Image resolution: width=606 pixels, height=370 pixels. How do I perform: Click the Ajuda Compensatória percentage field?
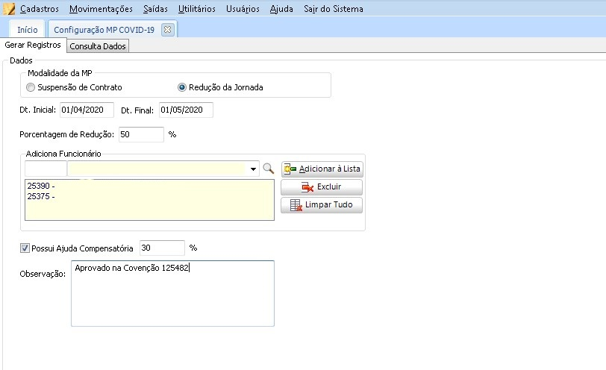pyautogui.click(x=163, y=248)
